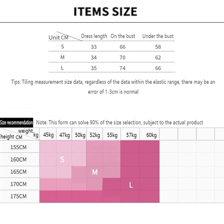Click the Tips tiling measurement note text
224x224 pixels.
tap(113, 87)
